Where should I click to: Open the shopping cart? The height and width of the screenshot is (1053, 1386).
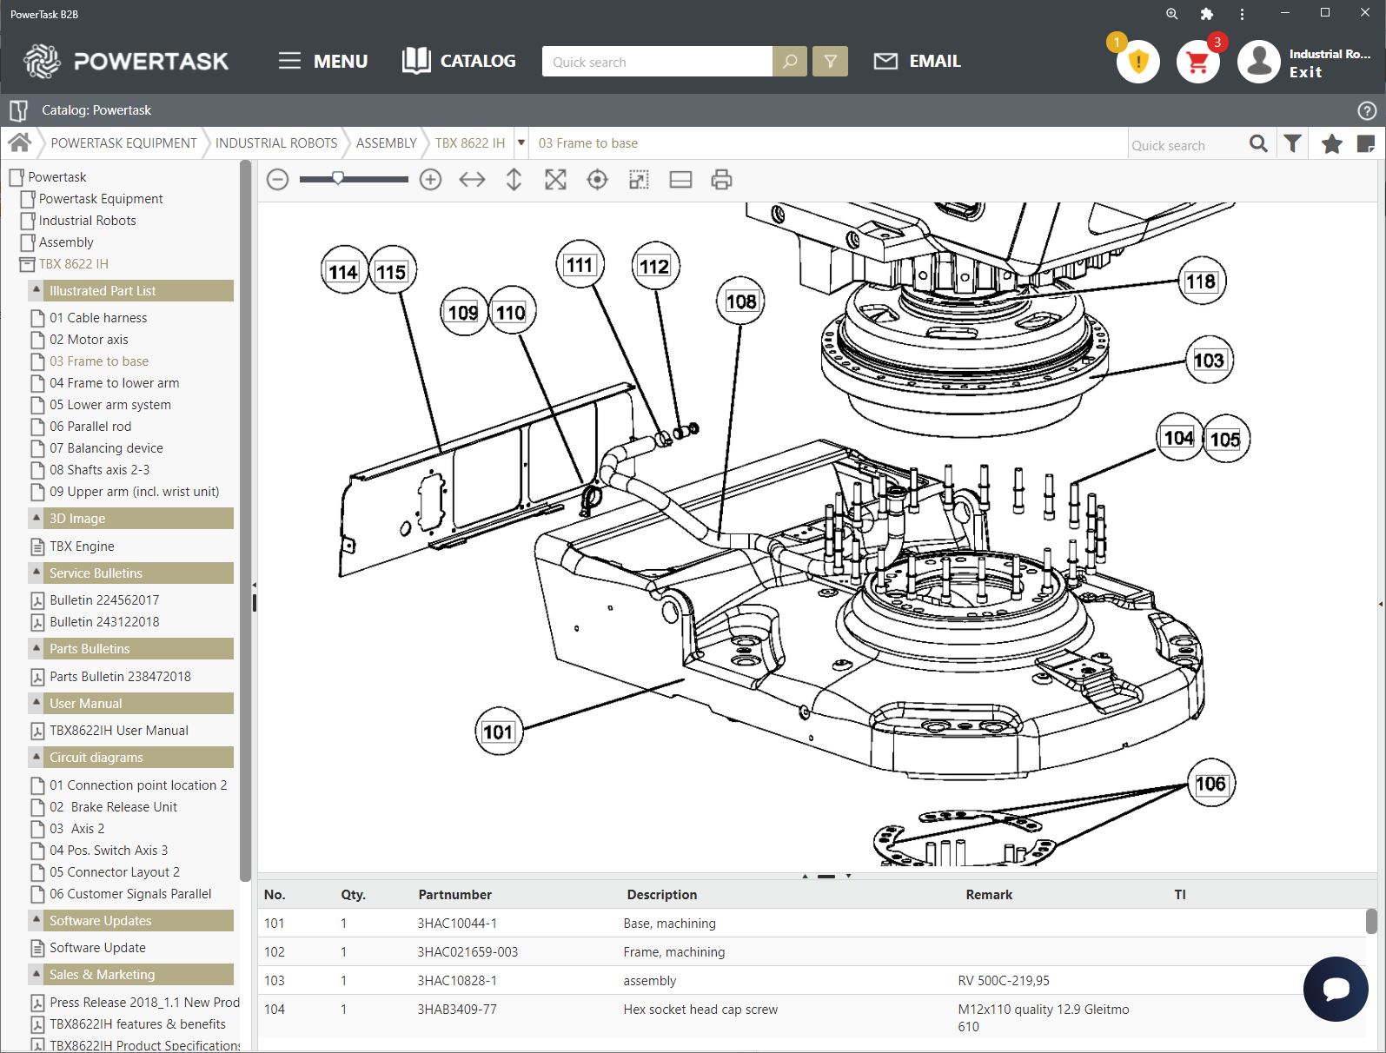(x=1197, y=62)
